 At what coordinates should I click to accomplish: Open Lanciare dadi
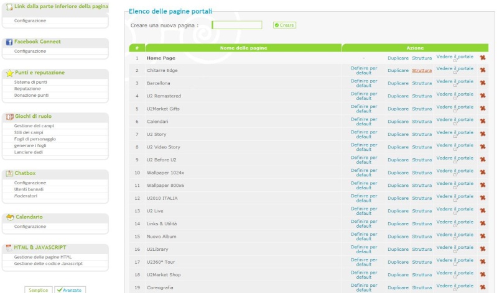[x=28, y=152]
